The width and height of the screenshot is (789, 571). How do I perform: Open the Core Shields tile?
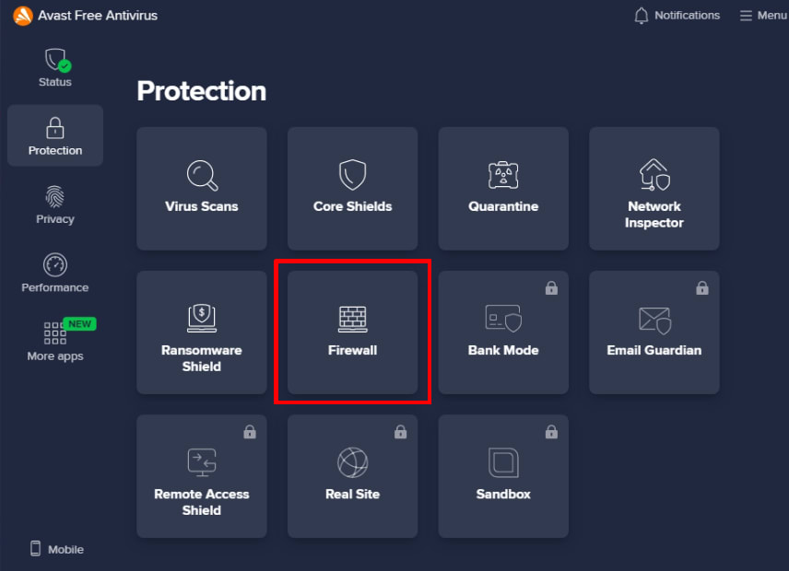(353, 189)
